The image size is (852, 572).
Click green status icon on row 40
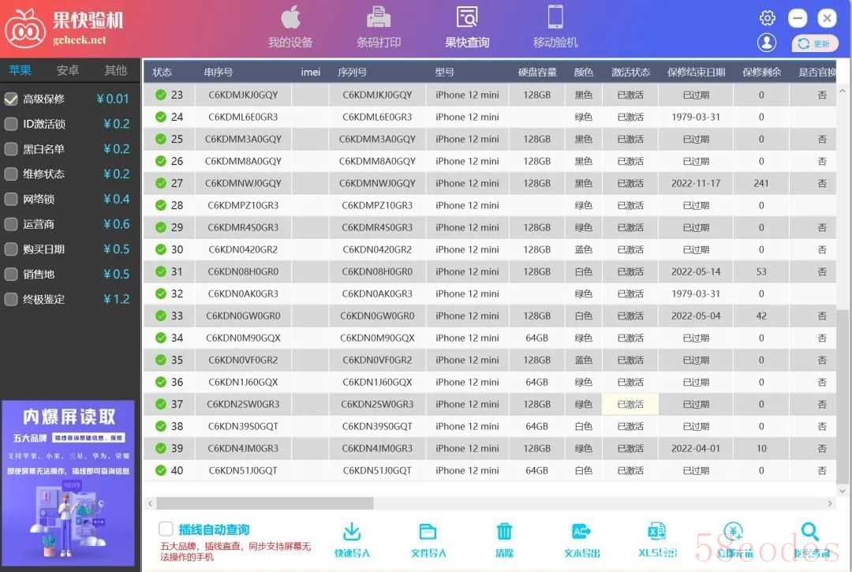tap(161, 470)
